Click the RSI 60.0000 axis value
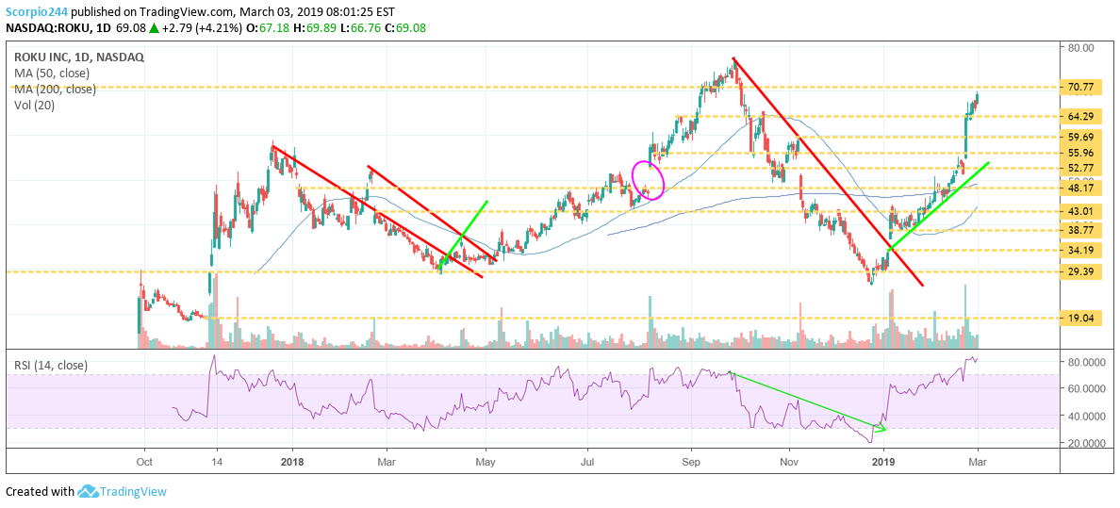This screenshot has width=1120, height=508. [1085, 388]
